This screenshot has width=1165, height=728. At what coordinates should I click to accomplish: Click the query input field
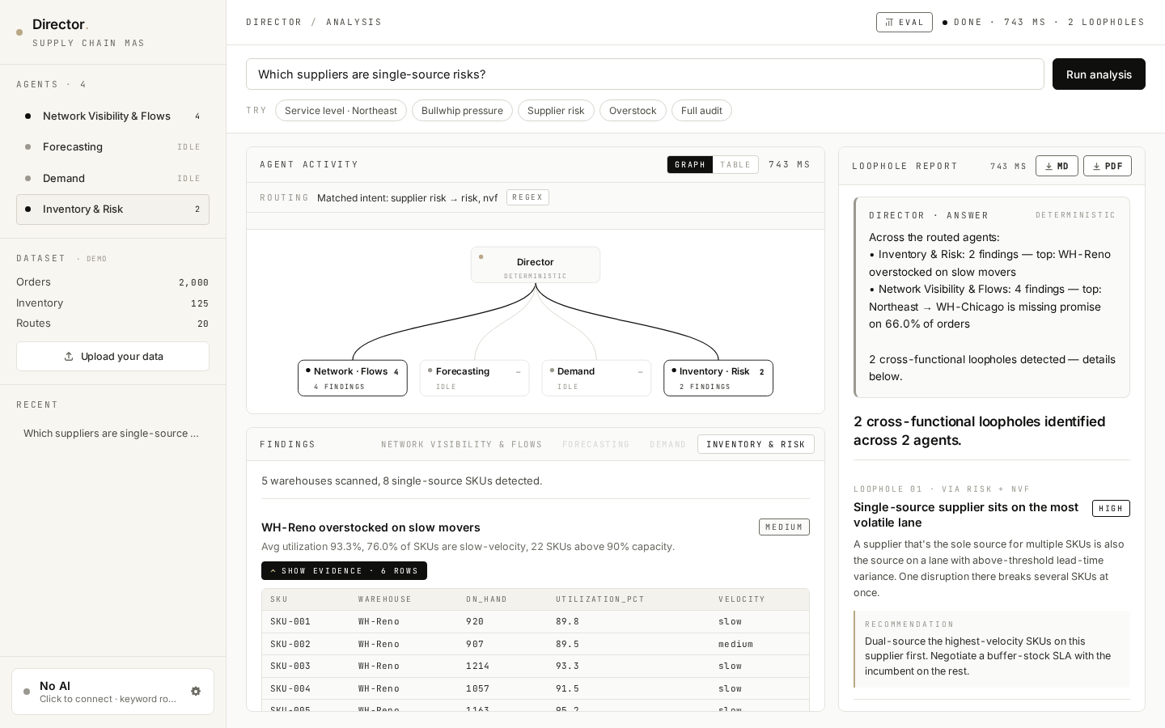pyautogui.click(x=645, y=74)
